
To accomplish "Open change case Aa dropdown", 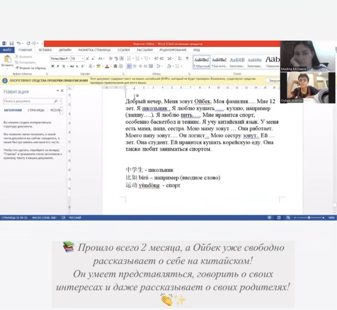I will point(101,58).
